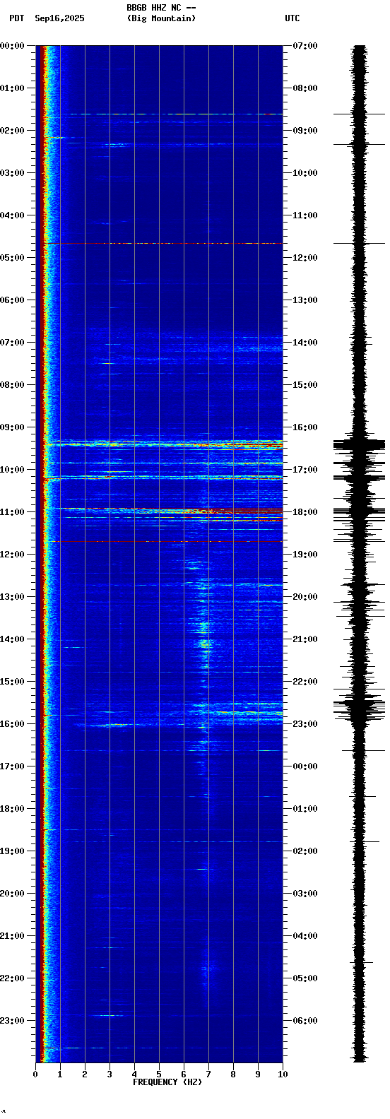390x1119 pixels.
Task: Click the PDT '10:00' time tick label
Action: [x=12, y=470]
